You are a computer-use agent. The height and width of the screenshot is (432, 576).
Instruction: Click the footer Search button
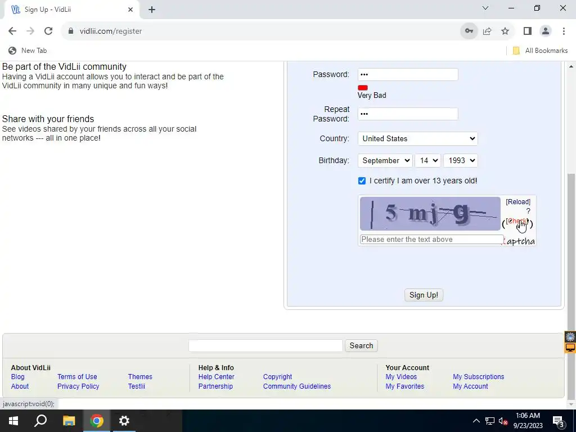(361, 346)
